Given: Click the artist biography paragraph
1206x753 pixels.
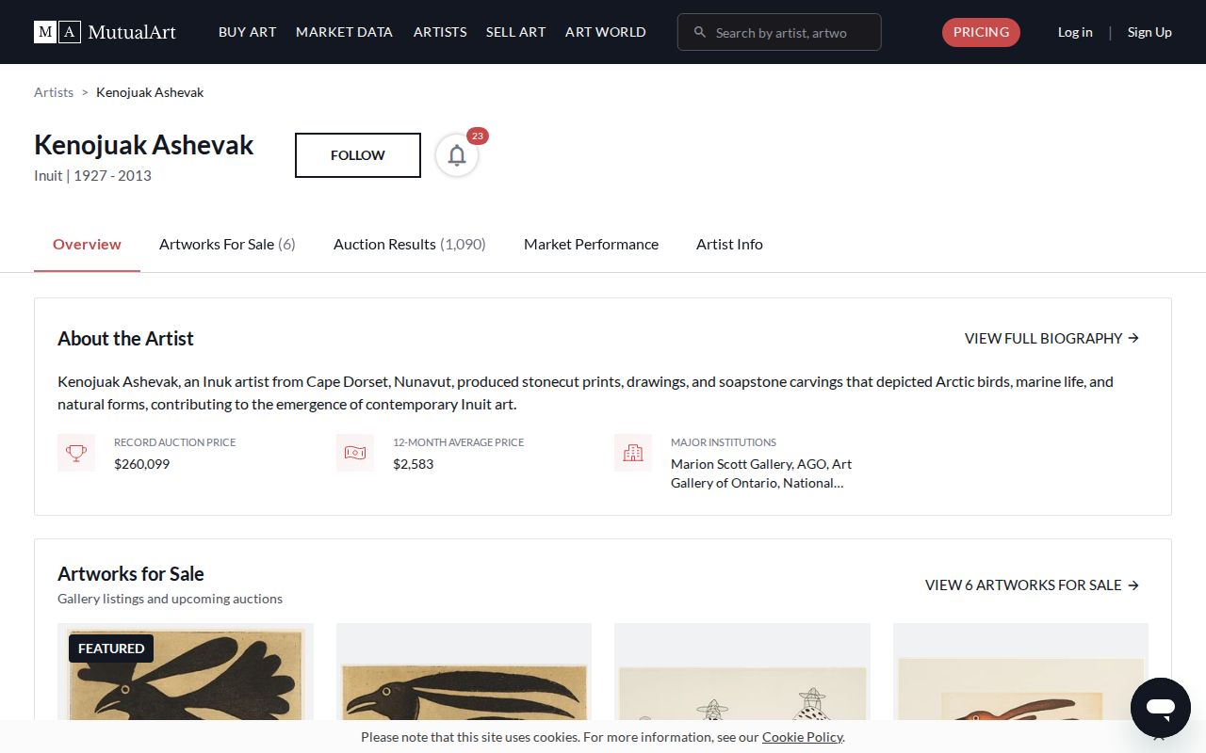Looking at the screenshot, I should (x=585, y=393).
